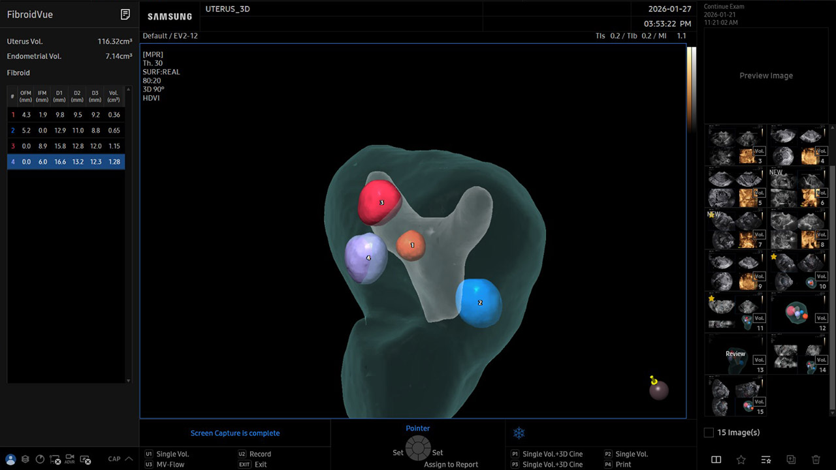Screen dimensions: 836x470
Task: Open thumbnail image 15
Action: pos(736,396)
